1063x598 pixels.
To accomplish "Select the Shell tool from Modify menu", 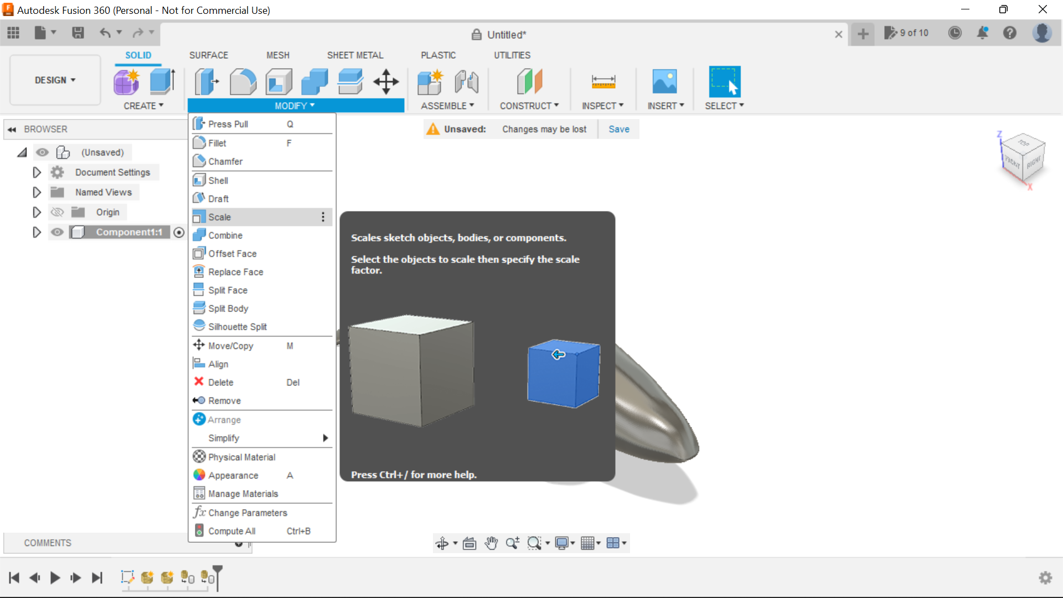I will 218,180.
